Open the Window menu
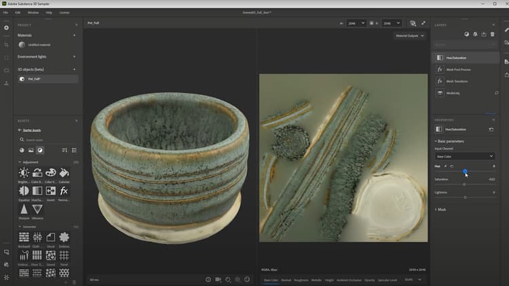509x286 pixels. click(x=33, y=12)
